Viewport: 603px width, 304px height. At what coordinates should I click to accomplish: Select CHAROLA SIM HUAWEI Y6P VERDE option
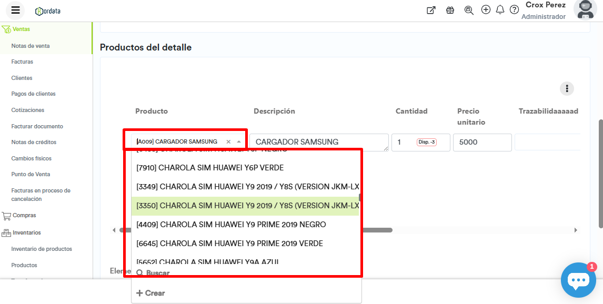[210, 168]
